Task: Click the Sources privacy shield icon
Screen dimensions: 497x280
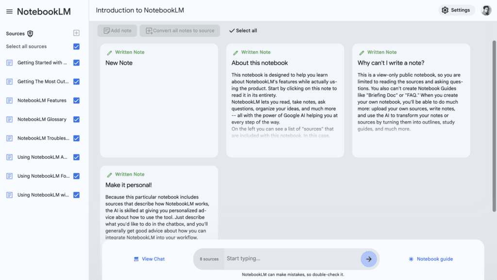Action: point(30,33)
